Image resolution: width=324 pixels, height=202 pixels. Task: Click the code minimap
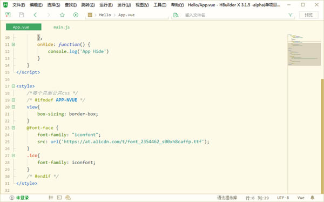304,50
